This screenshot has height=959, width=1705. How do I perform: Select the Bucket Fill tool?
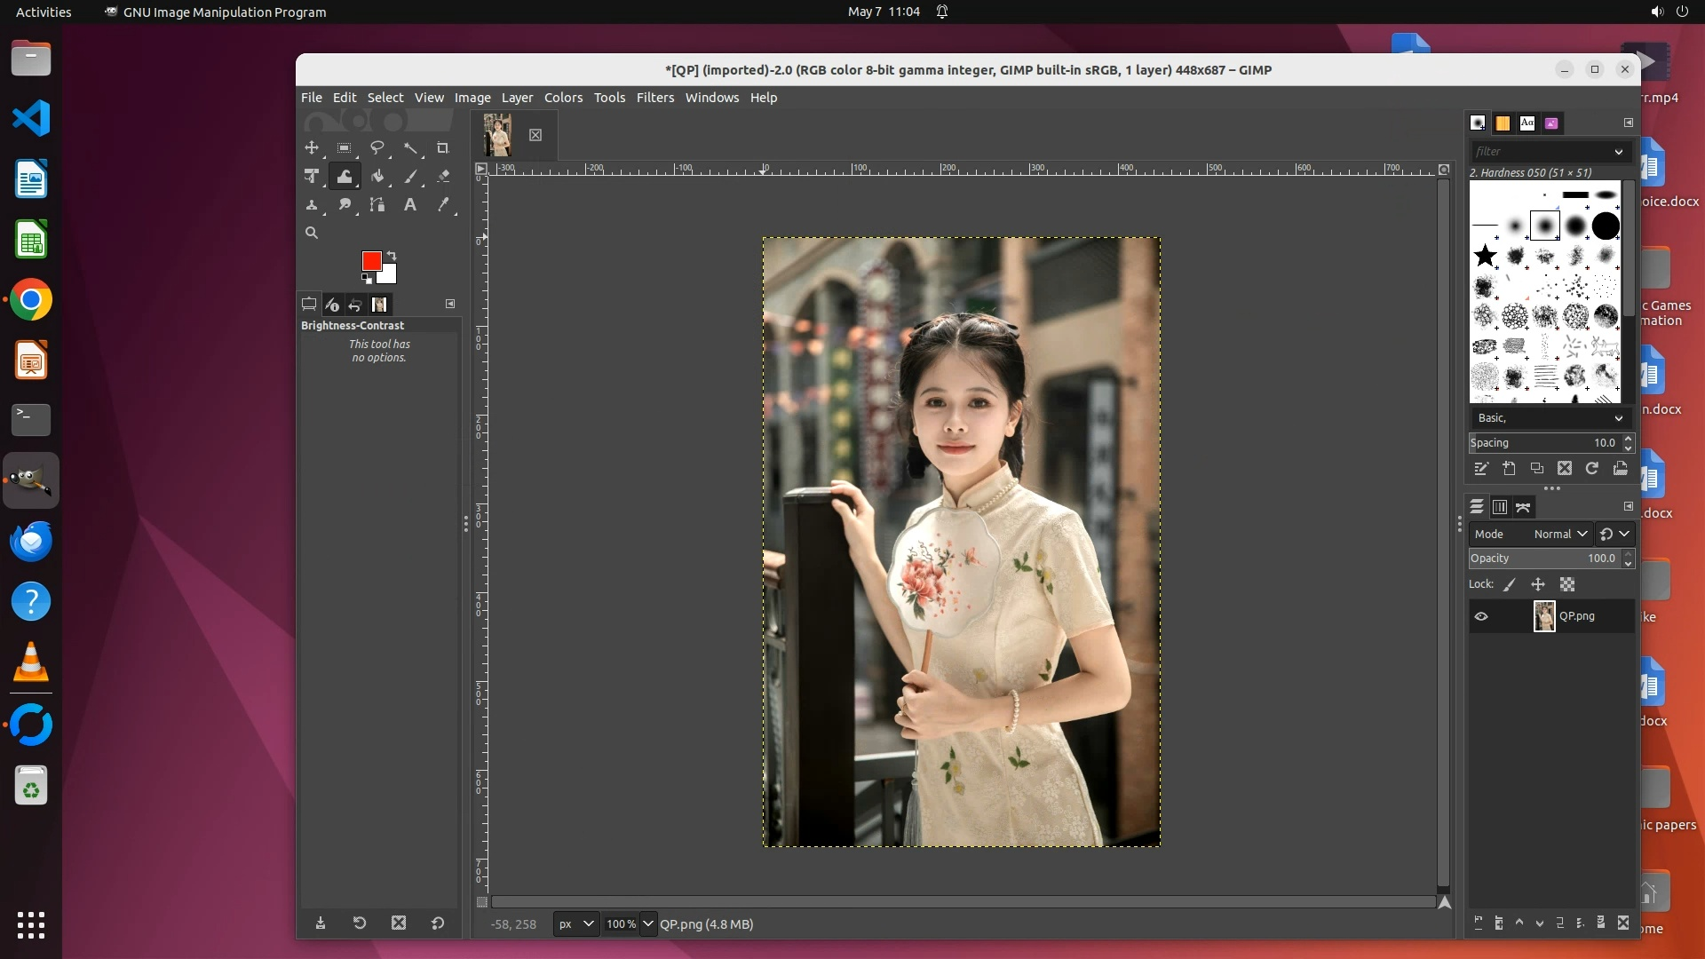(377, 177)
